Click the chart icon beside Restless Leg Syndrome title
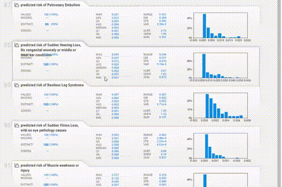 point(17,85)
